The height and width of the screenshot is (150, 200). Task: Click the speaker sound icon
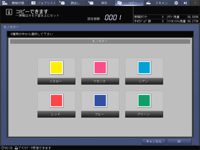(x=185, y=3)
